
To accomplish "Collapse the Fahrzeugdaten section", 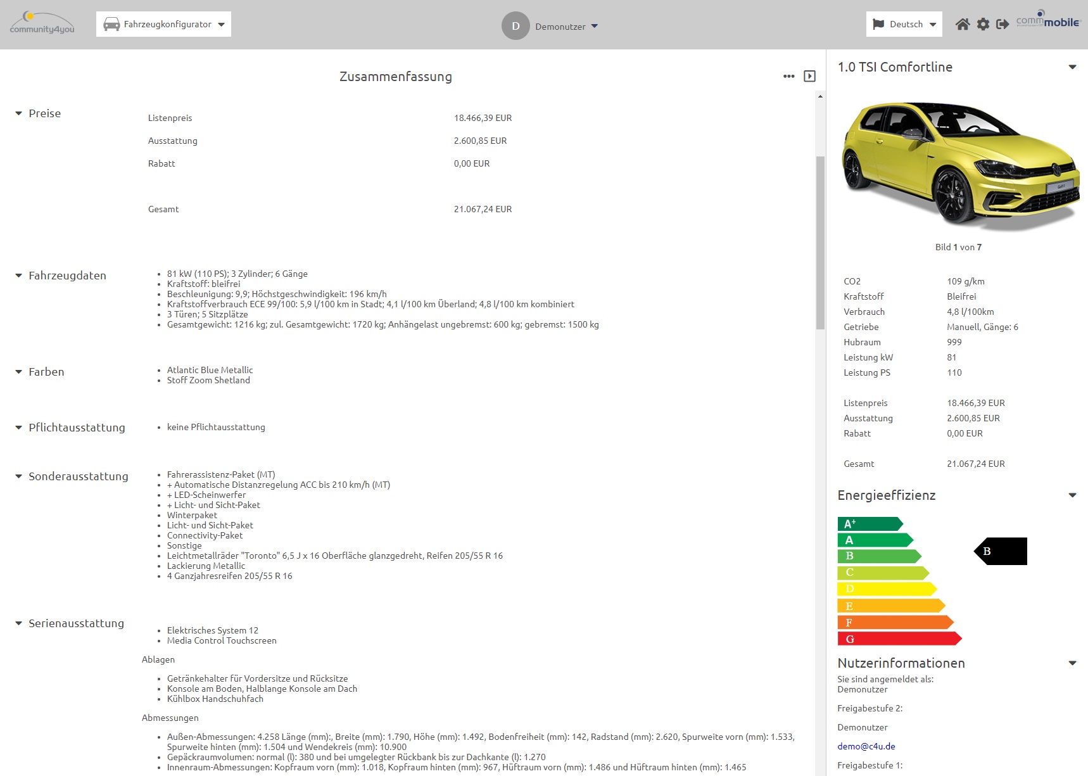I will (x=18, y=276).
